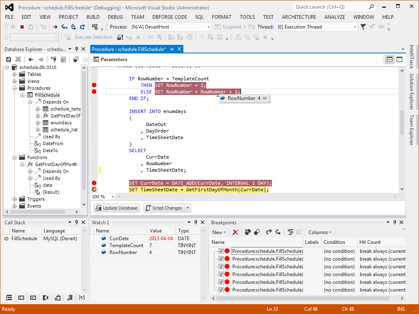The width and height of the screenshot is (419, 314).
Task: Uncheck the third breakpoint checkbox
Action: 221,267
